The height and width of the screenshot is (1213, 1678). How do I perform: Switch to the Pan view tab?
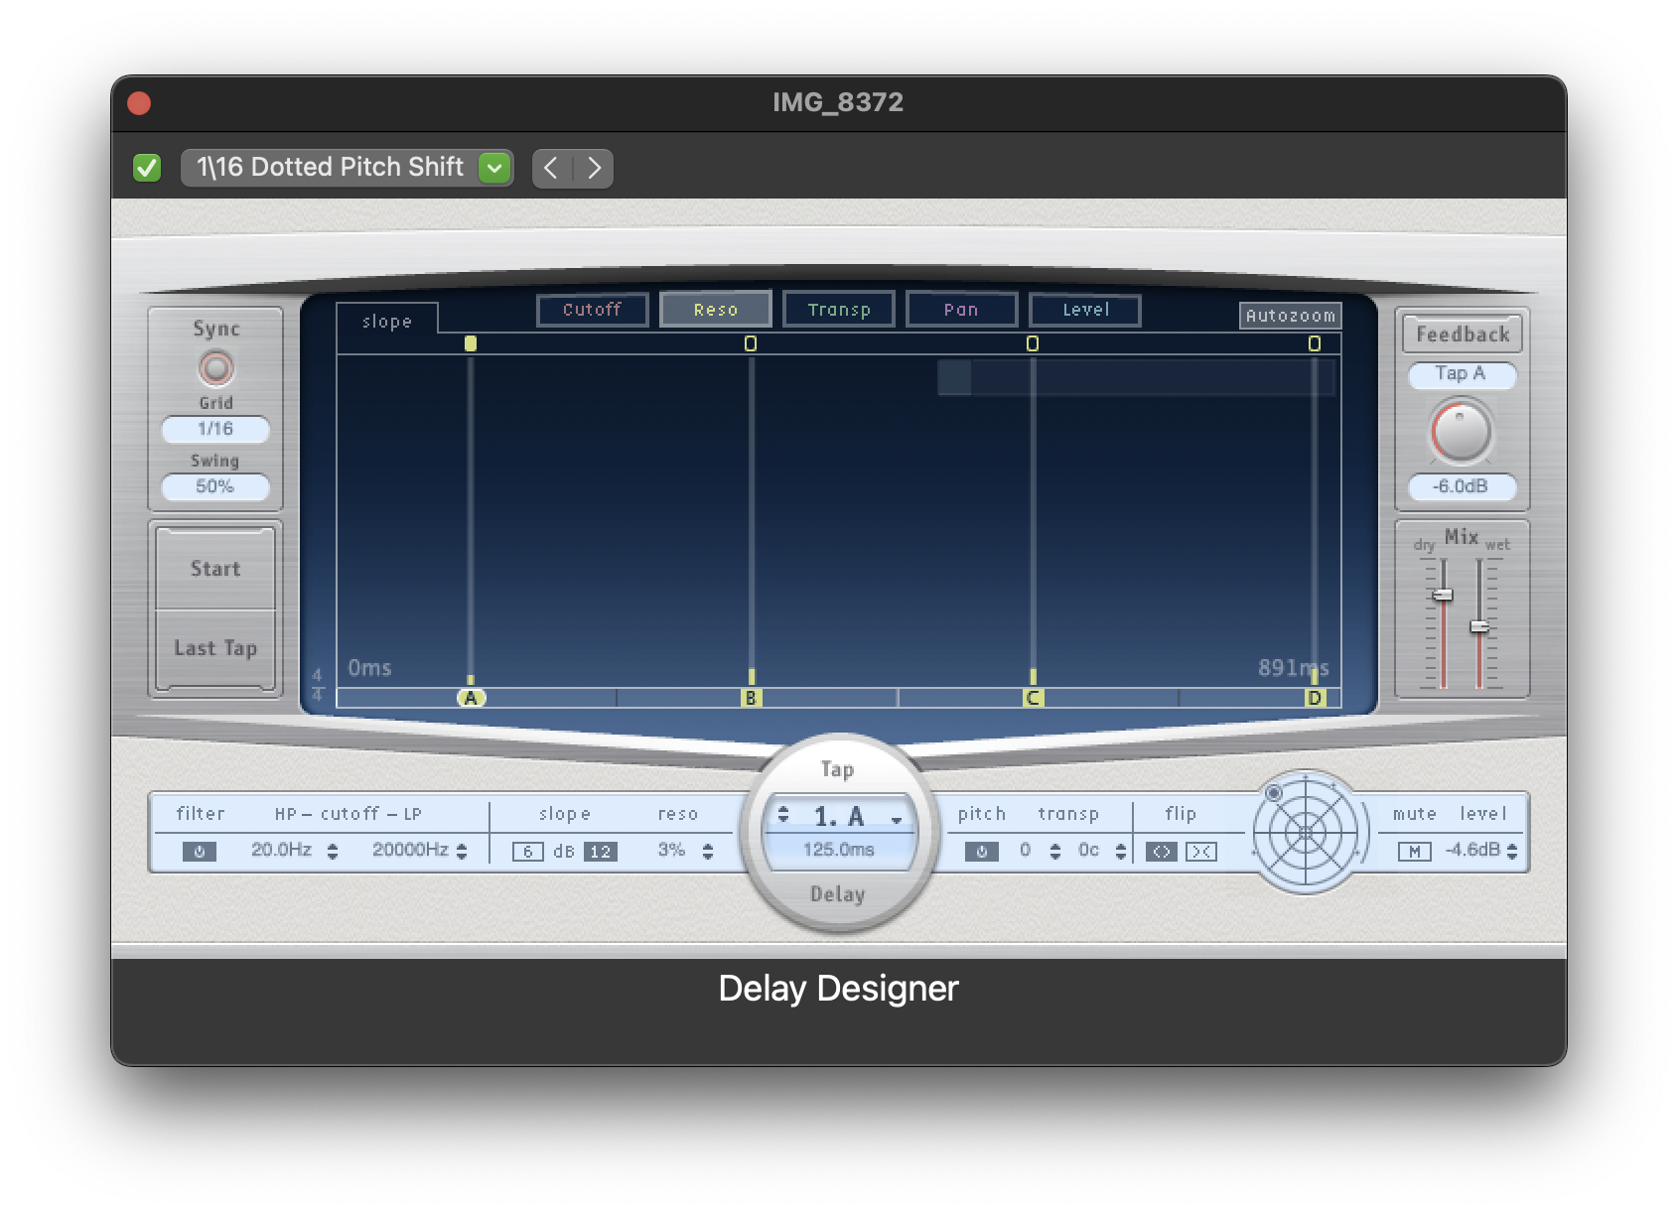point(961,310)
